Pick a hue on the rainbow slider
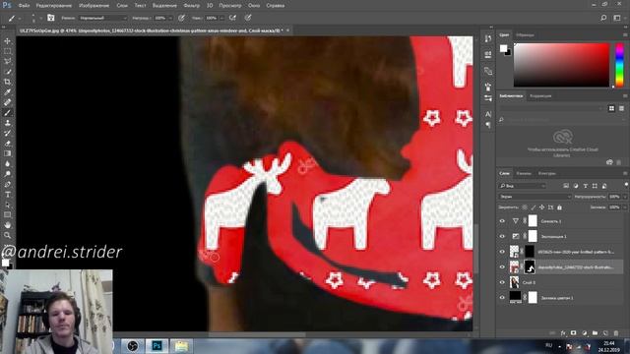630x354 pixels. pyautogui.click(x=619, y=65)
